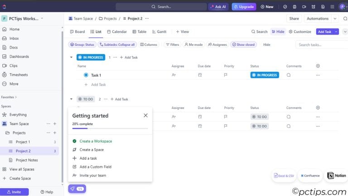Click the Share button
Viewport: 348px width, 196px height.
pos(294,19)
